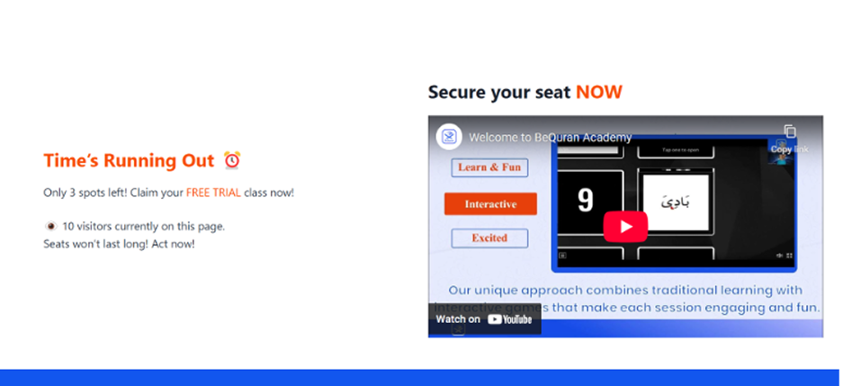Click the presenter webcam thumbnail in the video
This screenshot has width=843, height=386.
(x=781, y=152)
